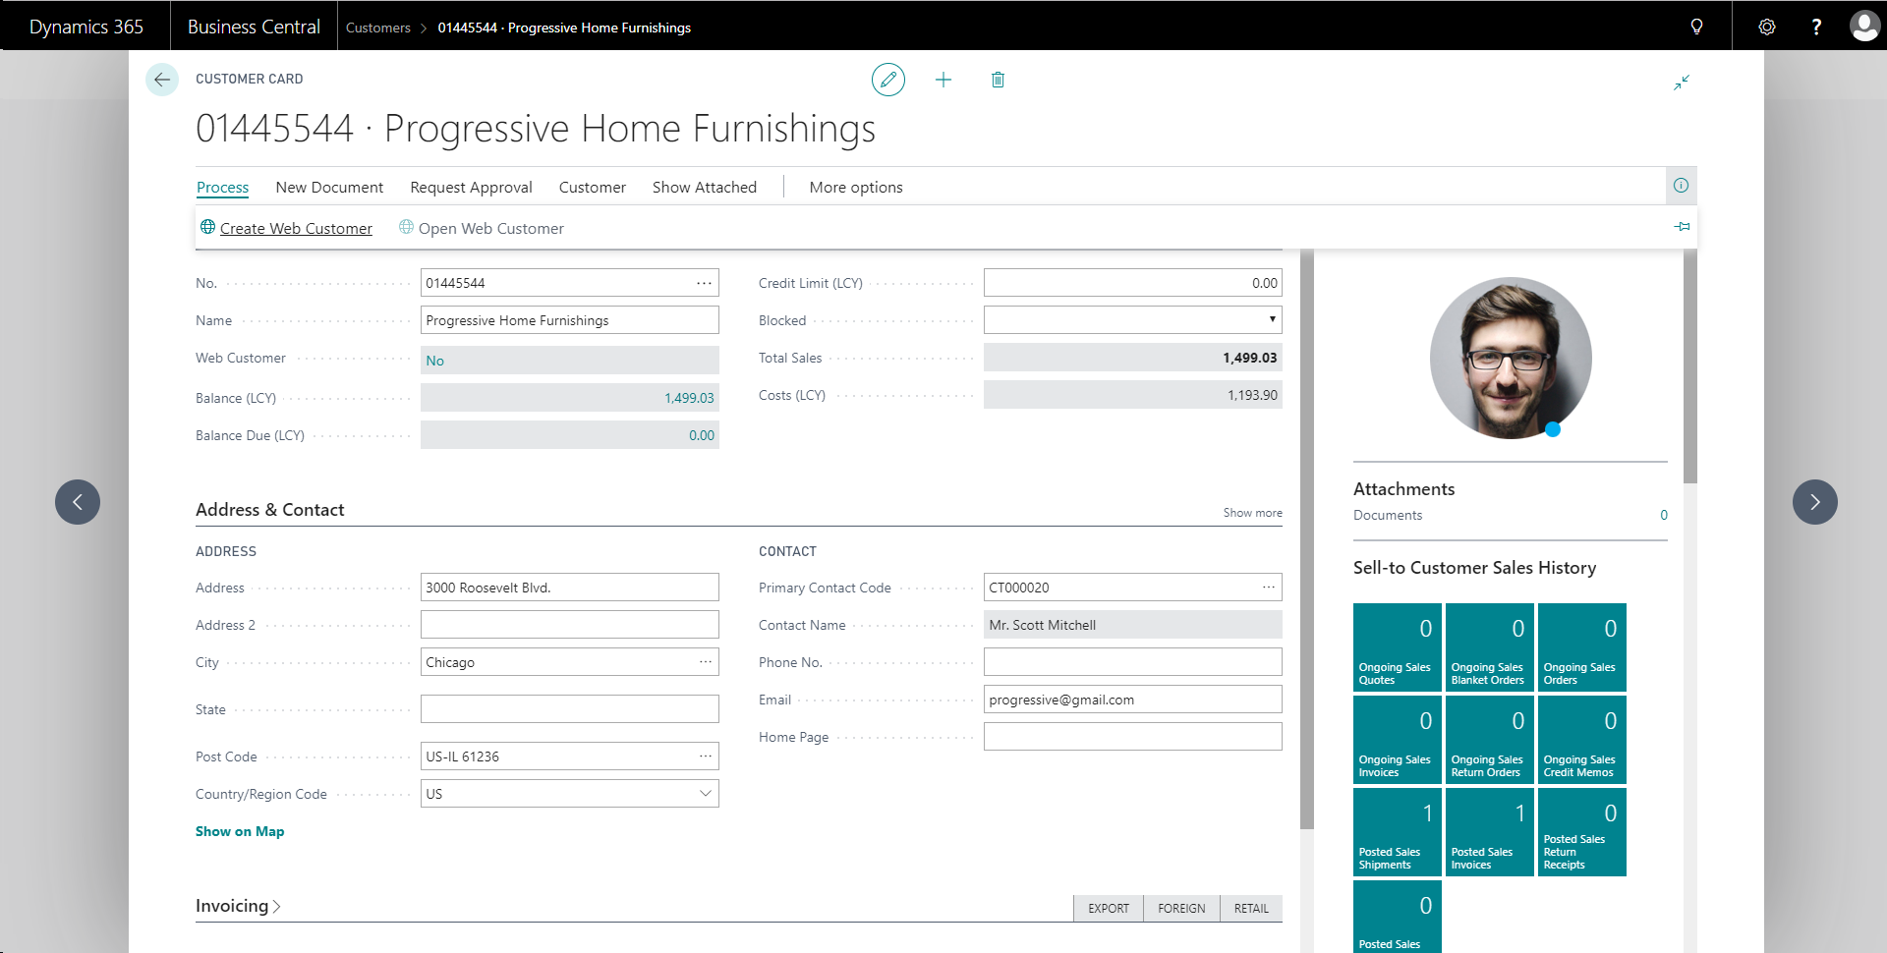1887x953 pixels.
Task: Click the back arrow button
Action: coord(162,80)
